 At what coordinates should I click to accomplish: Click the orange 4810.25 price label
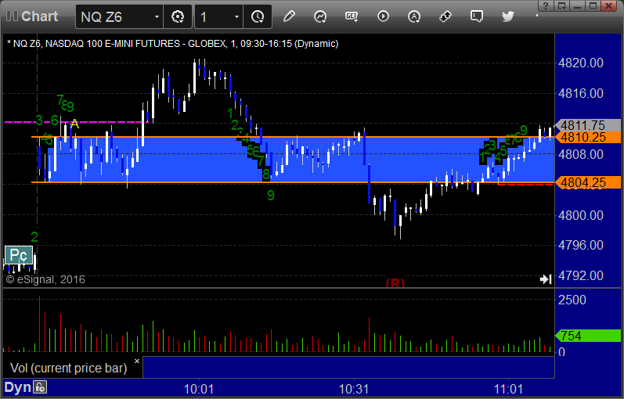[588, 137]
